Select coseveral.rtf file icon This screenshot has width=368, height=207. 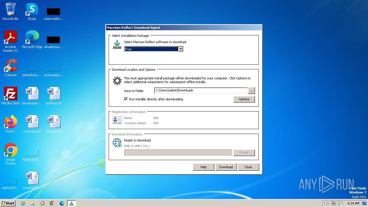(x=32, y=124)
